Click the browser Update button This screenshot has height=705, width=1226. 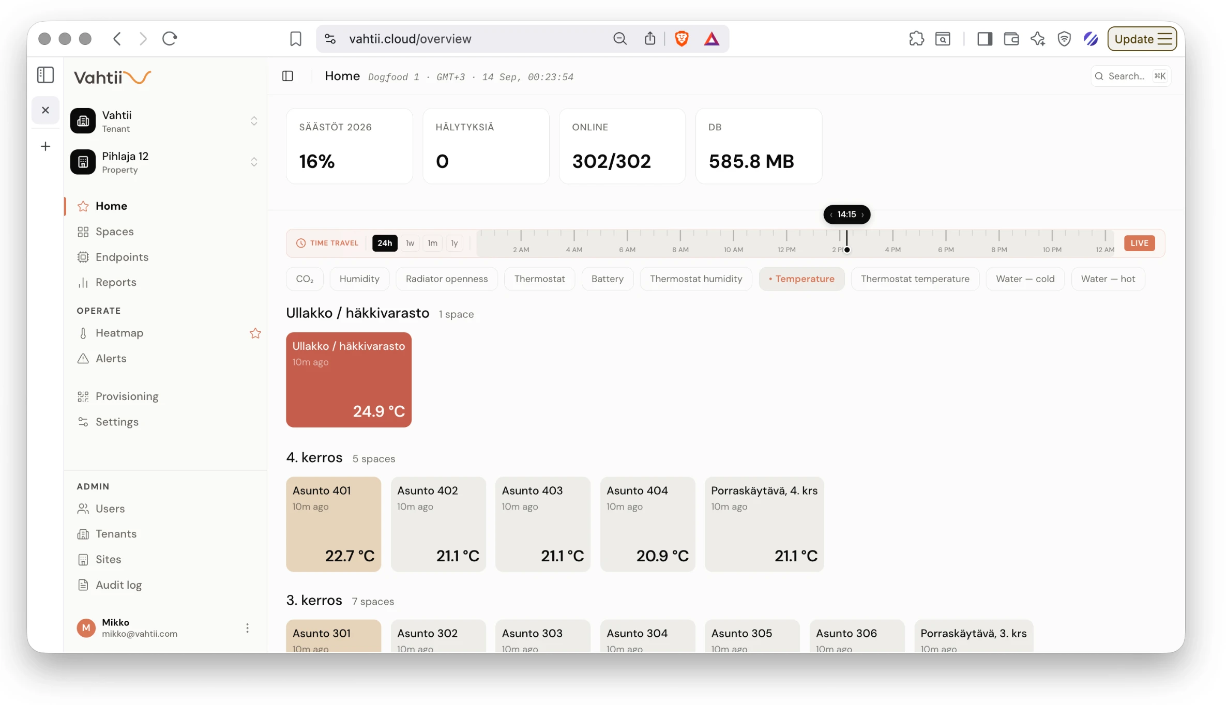1142,39
